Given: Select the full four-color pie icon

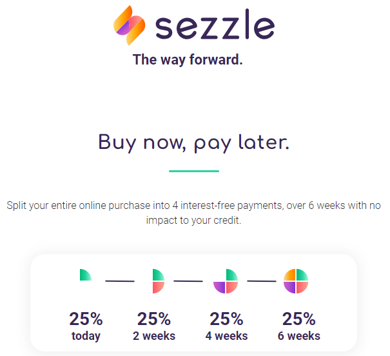Looking at the screenshot, I should [x=296, y=281].
